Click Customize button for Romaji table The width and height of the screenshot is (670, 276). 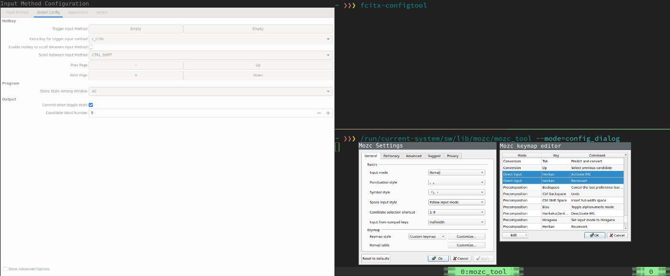tap(466, 245)
